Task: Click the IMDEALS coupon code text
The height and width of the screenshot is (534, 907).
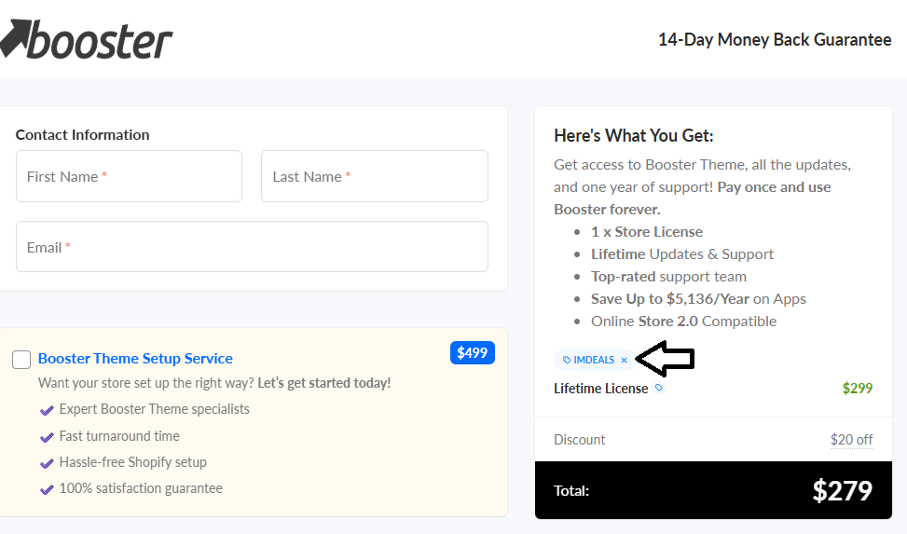Action: [594, 360]
